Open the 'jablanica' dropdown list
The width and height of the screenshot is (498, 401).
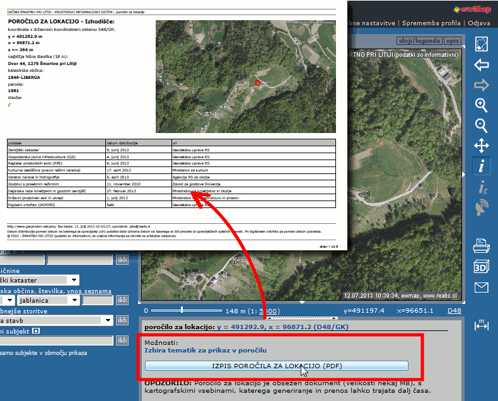pos(74,301)
